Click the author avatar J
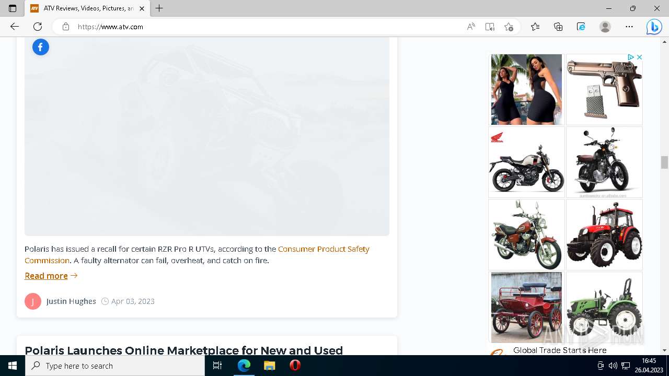 coord(33,301)
